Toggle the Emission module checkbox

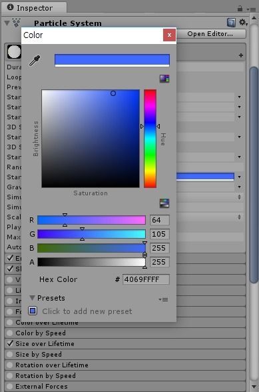pyautogui.click(x=10, y=258)
